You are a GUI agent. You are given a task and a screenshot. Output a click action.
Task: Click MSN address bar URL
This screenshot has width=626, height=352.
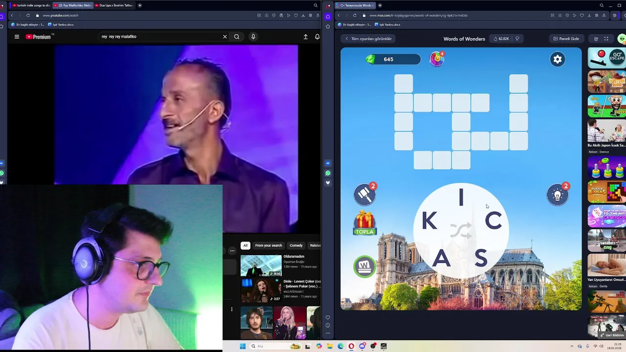[x=418, y=15]
